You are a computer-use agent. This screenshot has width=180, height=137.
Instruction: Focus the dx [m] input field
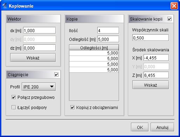(40, 30)
